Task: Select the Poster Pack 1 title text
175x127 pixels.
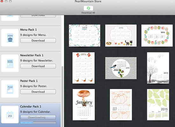Action: 29,81
